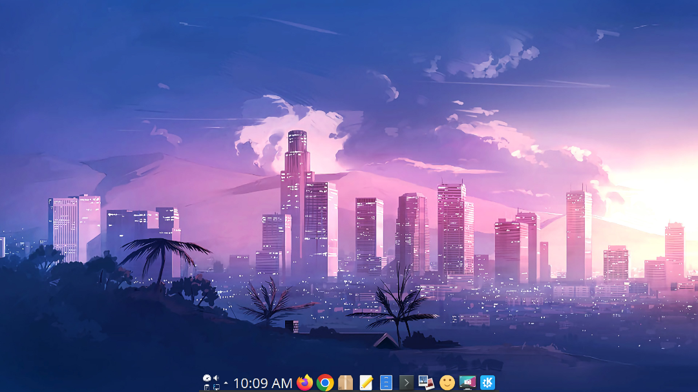Viewport: 698px width, 392px height.
Task: Open the volume control in tray
Action: coord(216,378)
